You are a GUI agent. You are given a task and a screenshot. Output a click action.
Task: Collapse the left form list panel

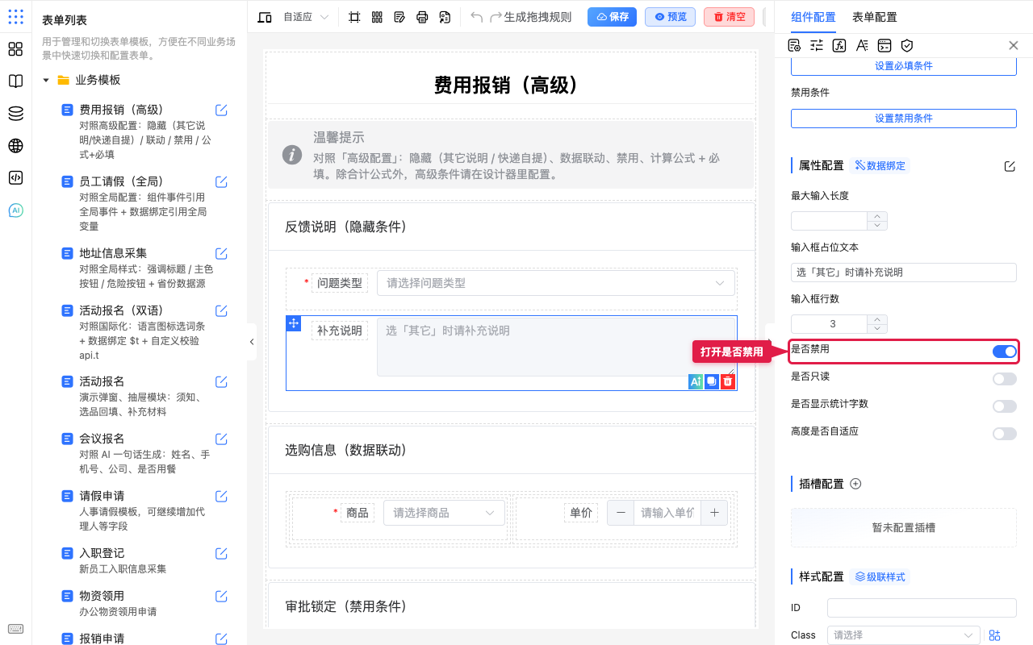click(x=252, y=342)
